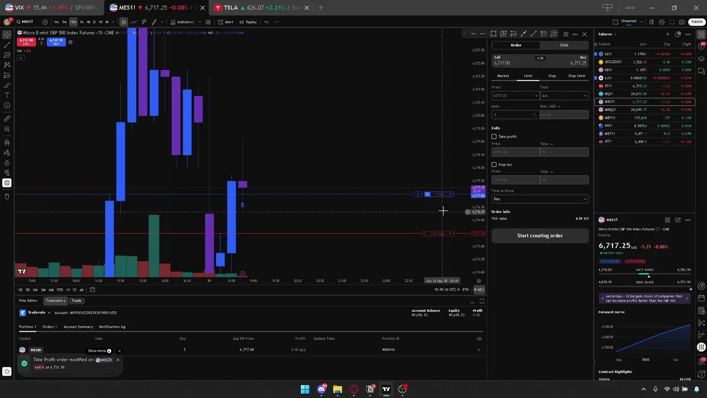Select RTY in the watchlist
The image size is (707, 398).
pos(645,142)
